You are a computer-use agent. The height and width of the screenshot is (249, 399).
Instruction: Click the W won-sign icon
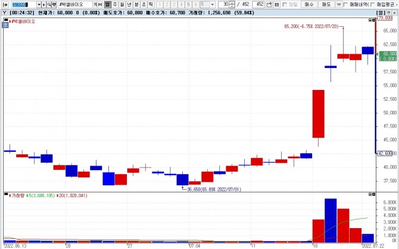pos(339,5)
